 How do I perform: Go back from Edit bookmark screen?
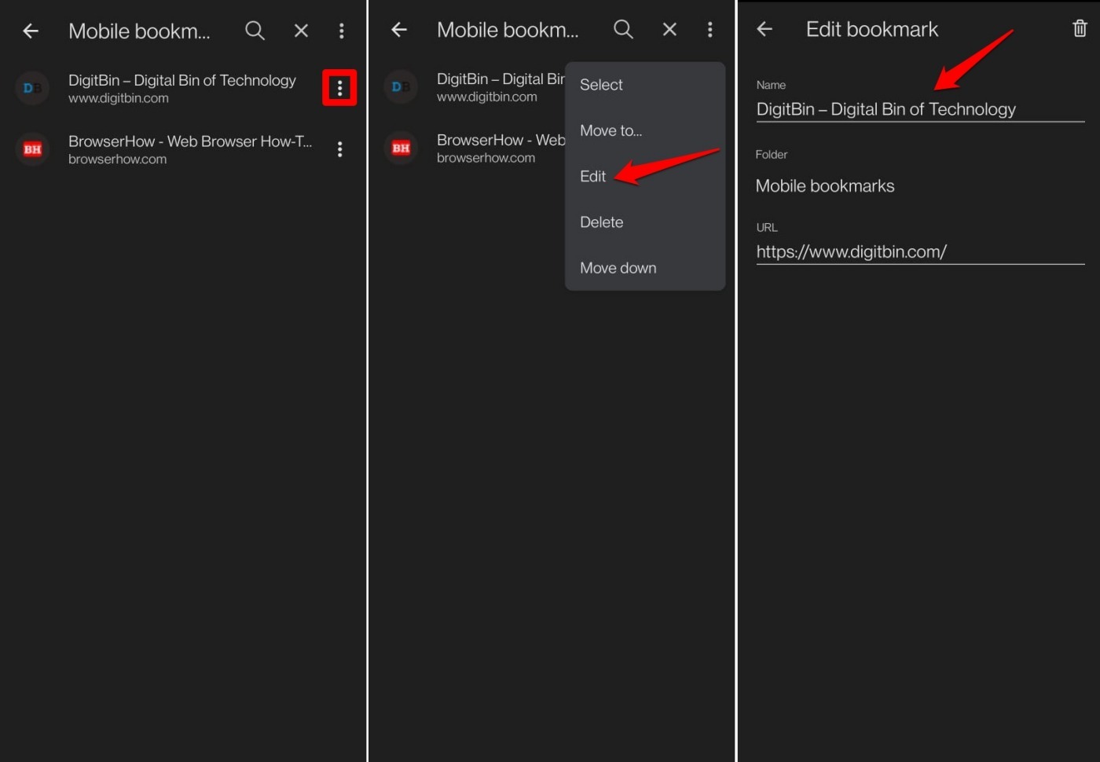point(764,29)
